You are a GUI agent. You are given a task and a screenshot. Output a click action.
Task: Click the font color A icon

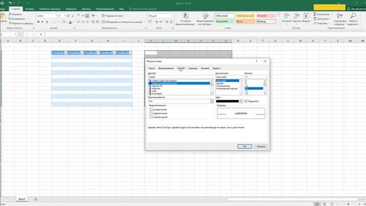coord(70,22)
